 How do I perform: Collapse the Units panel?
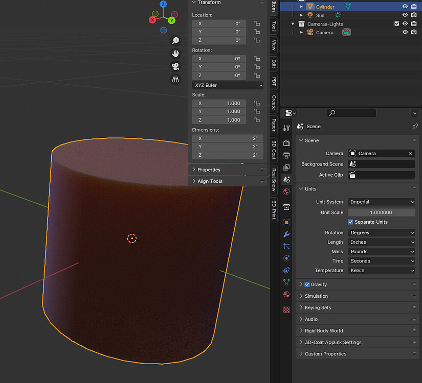(x=357, y=189)
